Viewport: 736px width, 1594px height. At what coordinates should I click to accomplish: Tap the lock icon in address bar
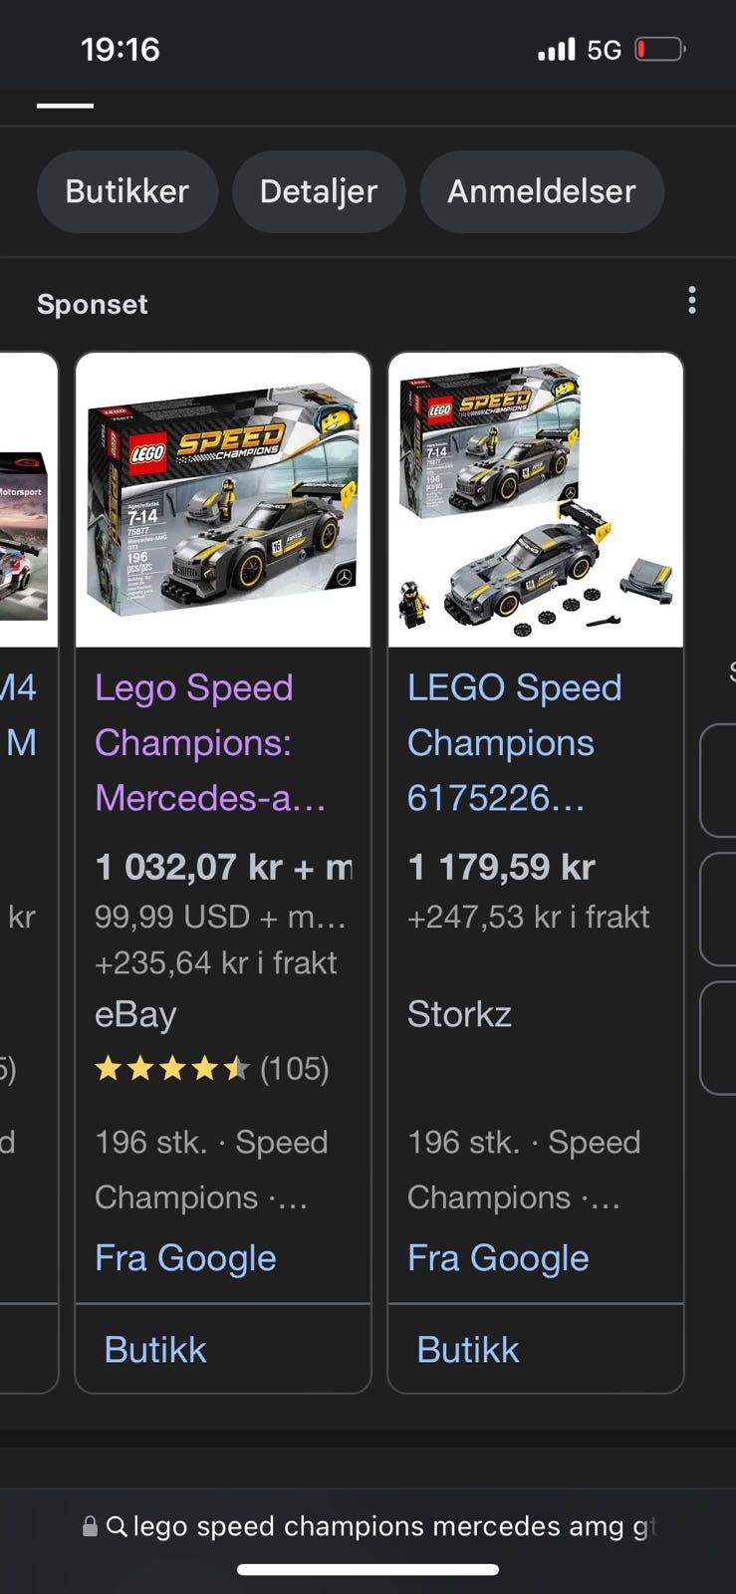[x=90, y=1526]
